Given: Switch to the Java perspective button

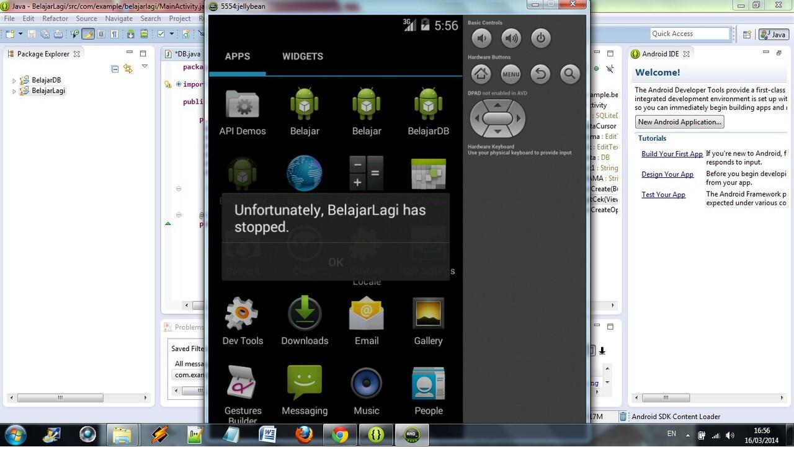Looking at the screenshot, I should click(774, 35).
